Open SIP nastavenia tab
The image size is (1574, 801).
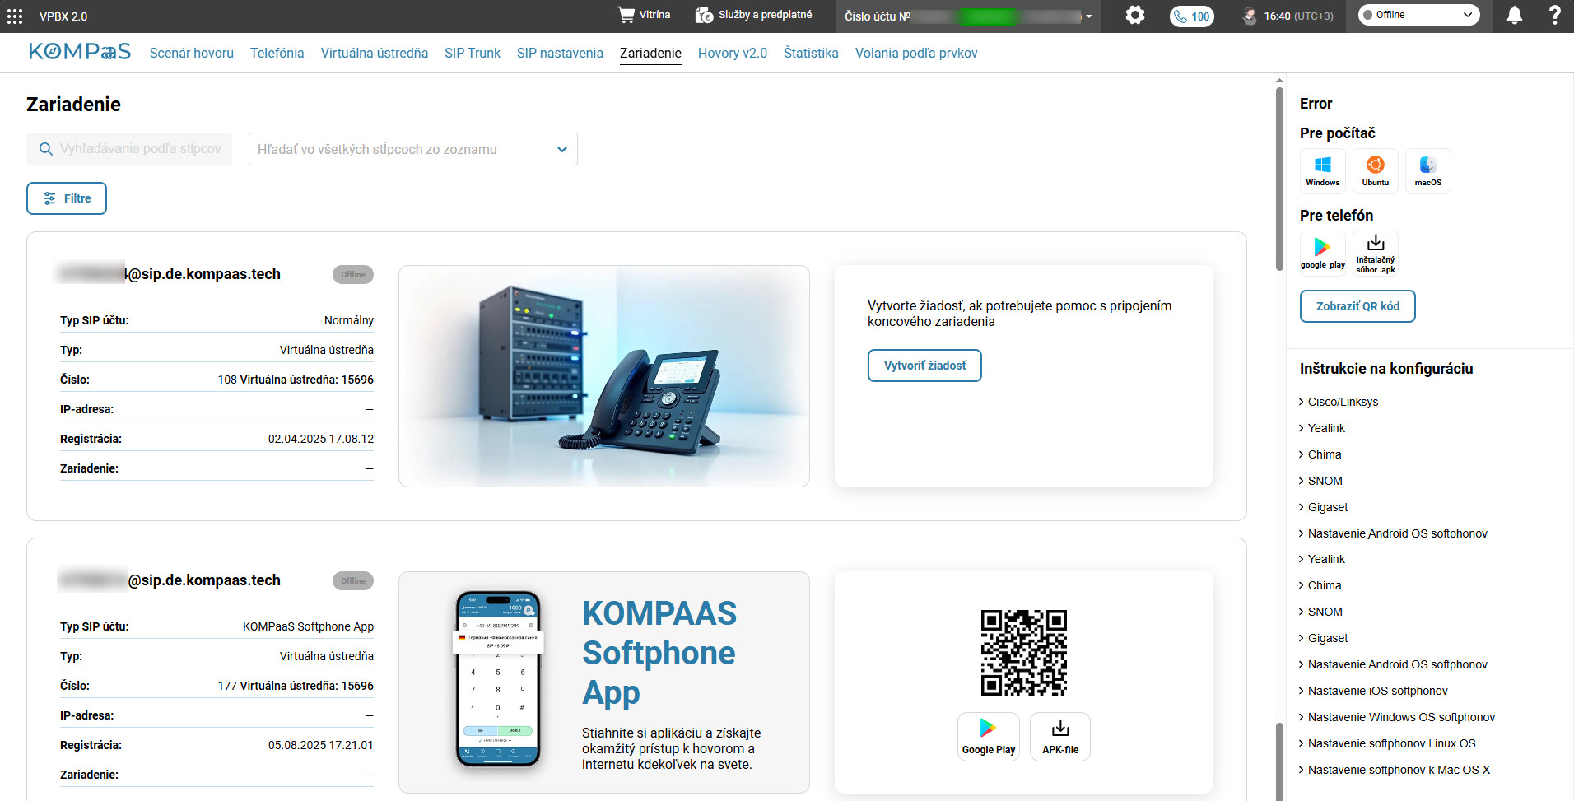click(560, 53)
